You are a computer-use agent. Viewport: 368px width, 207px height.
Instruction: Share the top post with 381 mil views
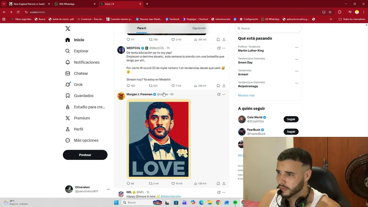224,39
